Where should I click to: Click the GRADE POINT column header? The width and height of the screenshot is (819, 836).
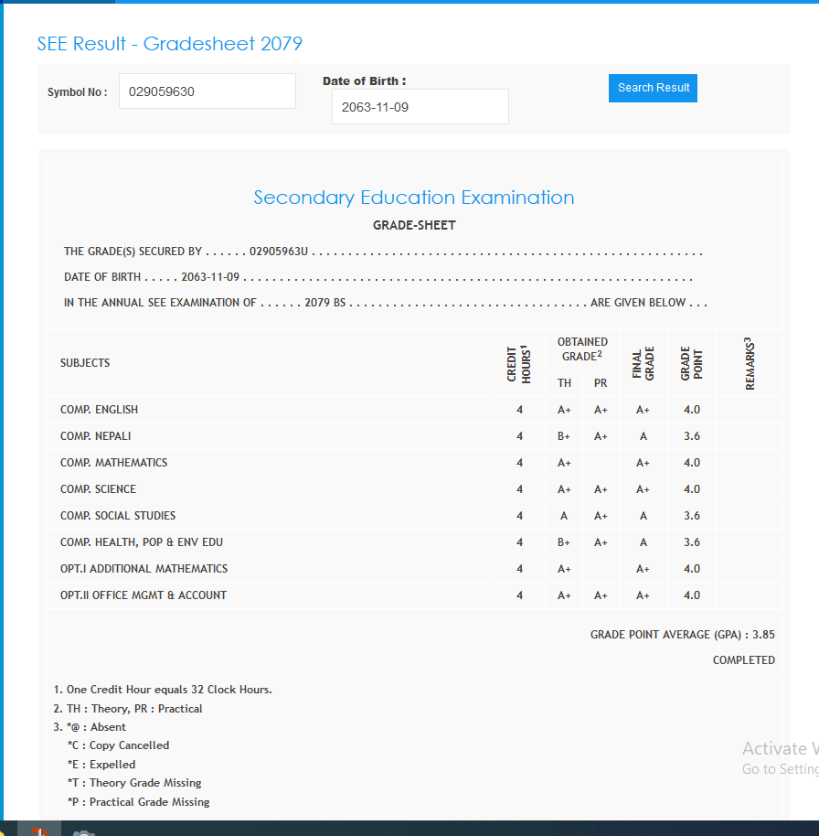tap(692, 363)
